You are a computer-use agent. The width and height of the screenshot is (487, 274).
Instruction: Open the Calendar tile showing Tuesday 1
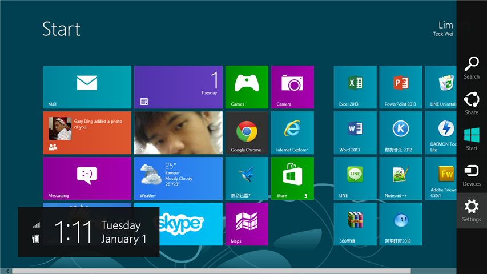coord(178,87)
